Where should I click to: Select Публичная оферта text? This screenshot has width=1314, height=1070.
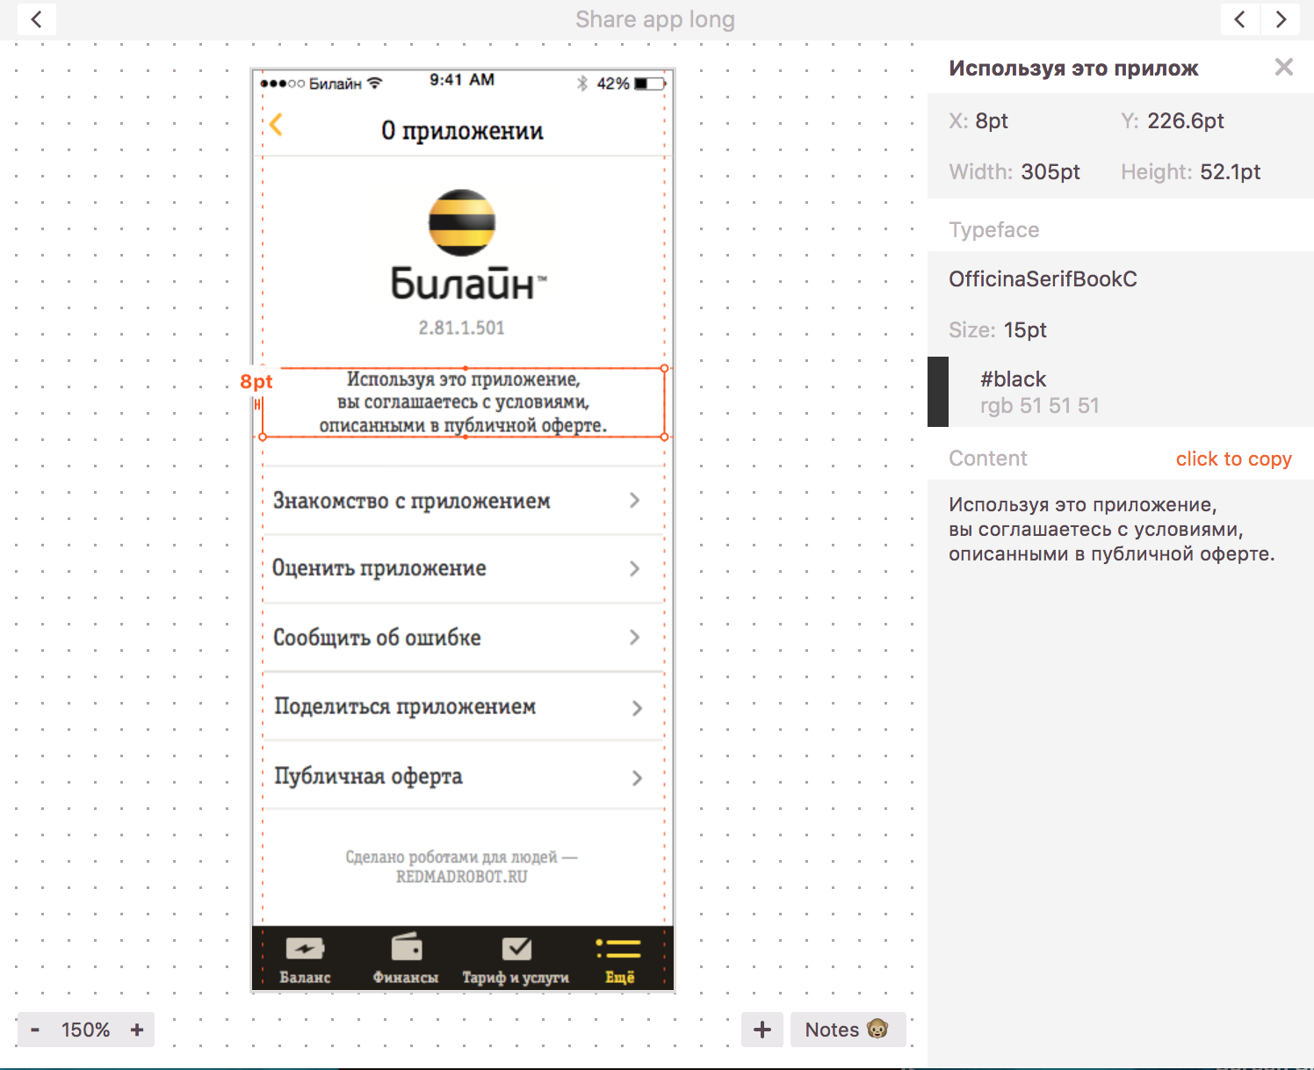368,776
